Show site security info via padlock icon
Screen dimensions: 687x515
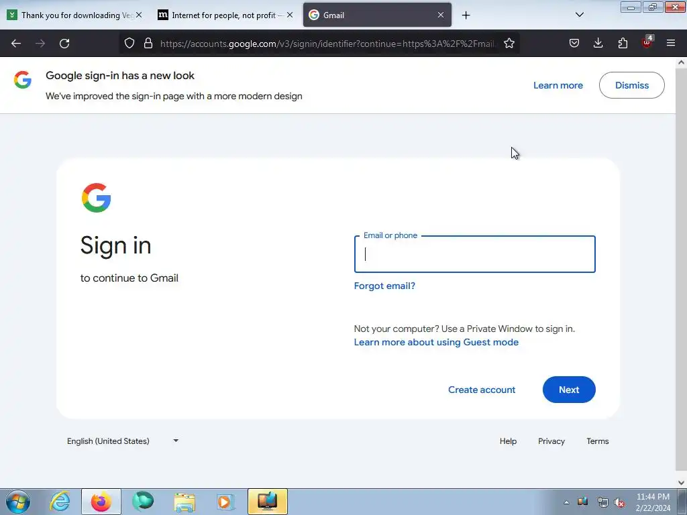pyautogui.click(x=148, y=43)
